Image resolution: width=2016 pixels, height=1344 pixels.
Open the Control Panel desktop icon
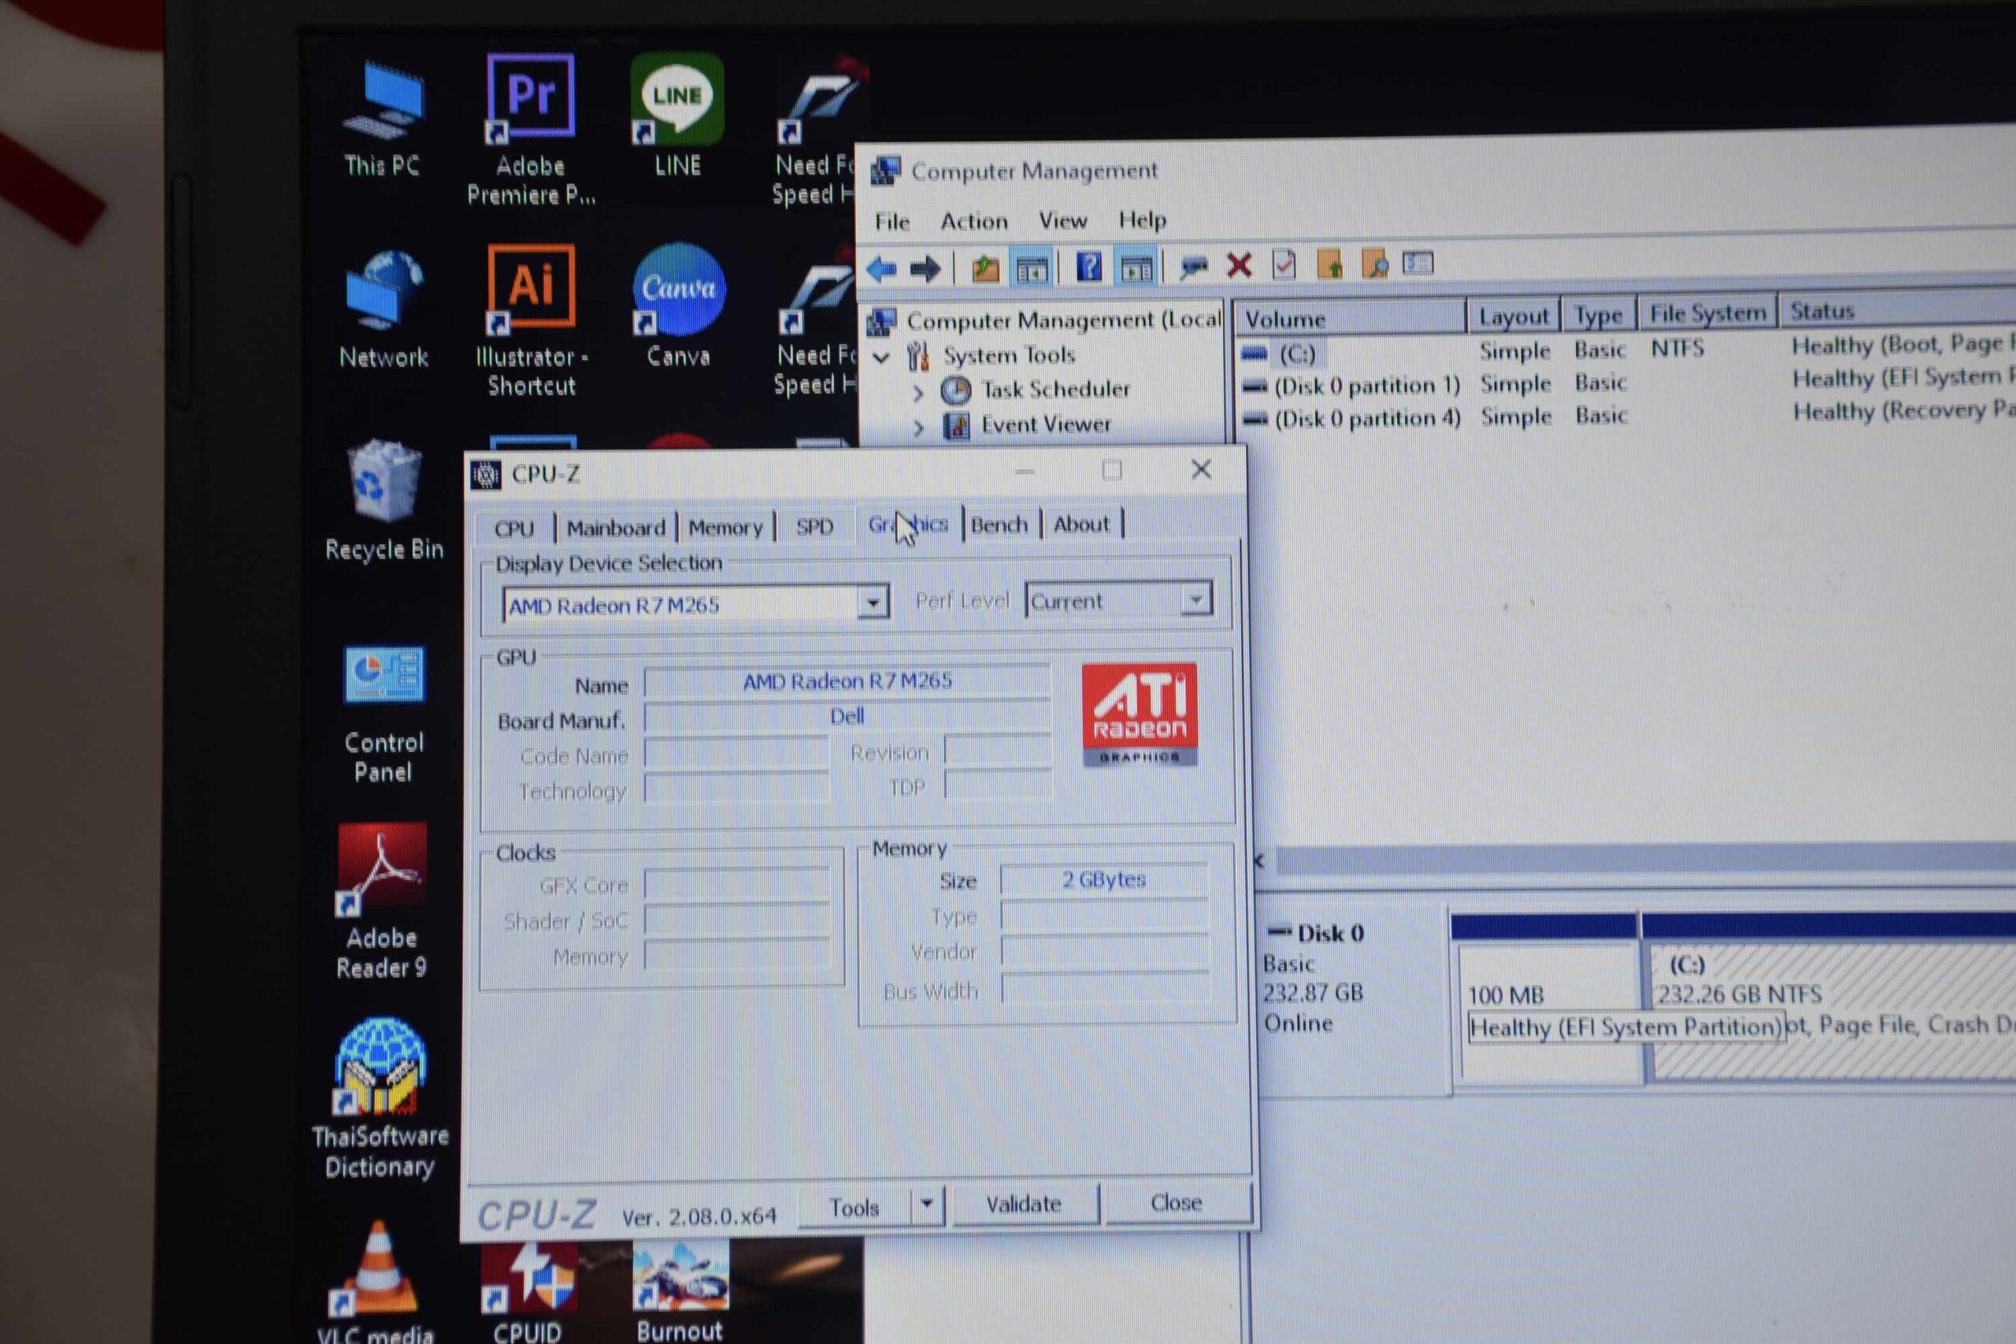click(x=384, y=713)
